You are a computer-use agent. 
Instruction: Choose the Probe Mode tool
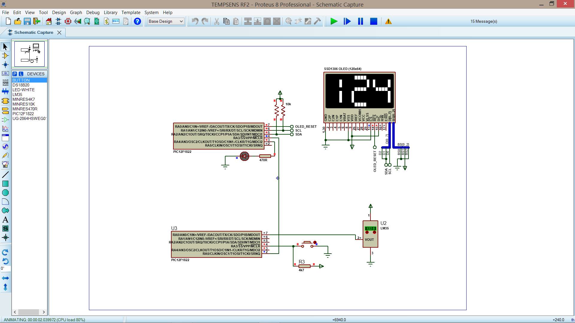[5, 156]
